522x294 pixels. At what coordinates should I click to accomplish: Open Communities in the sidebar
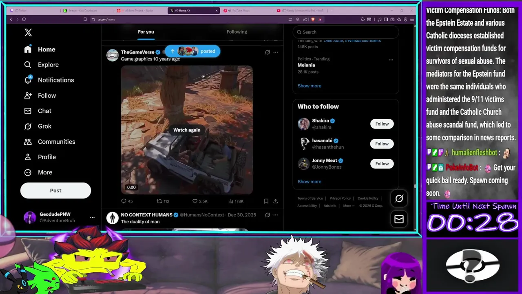(49, 142)
